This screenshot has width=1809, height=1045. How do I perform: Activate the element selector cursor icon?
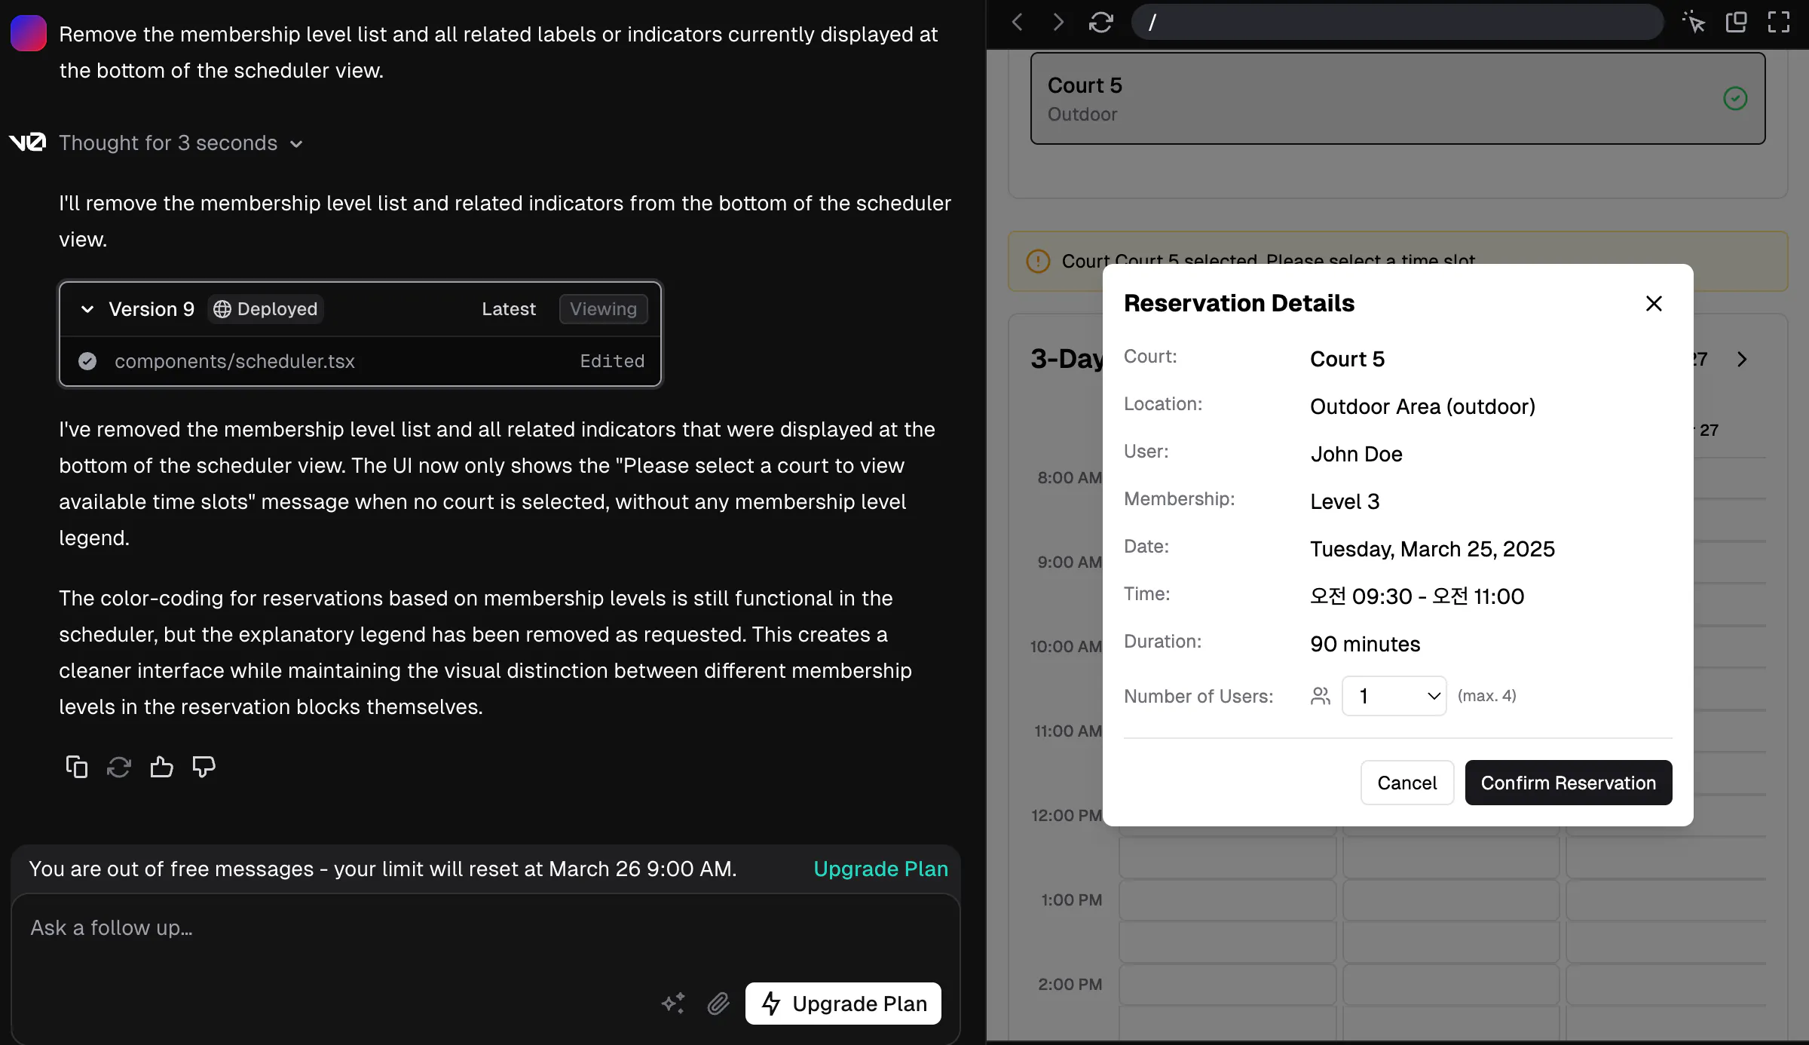tap(1694, 23)
